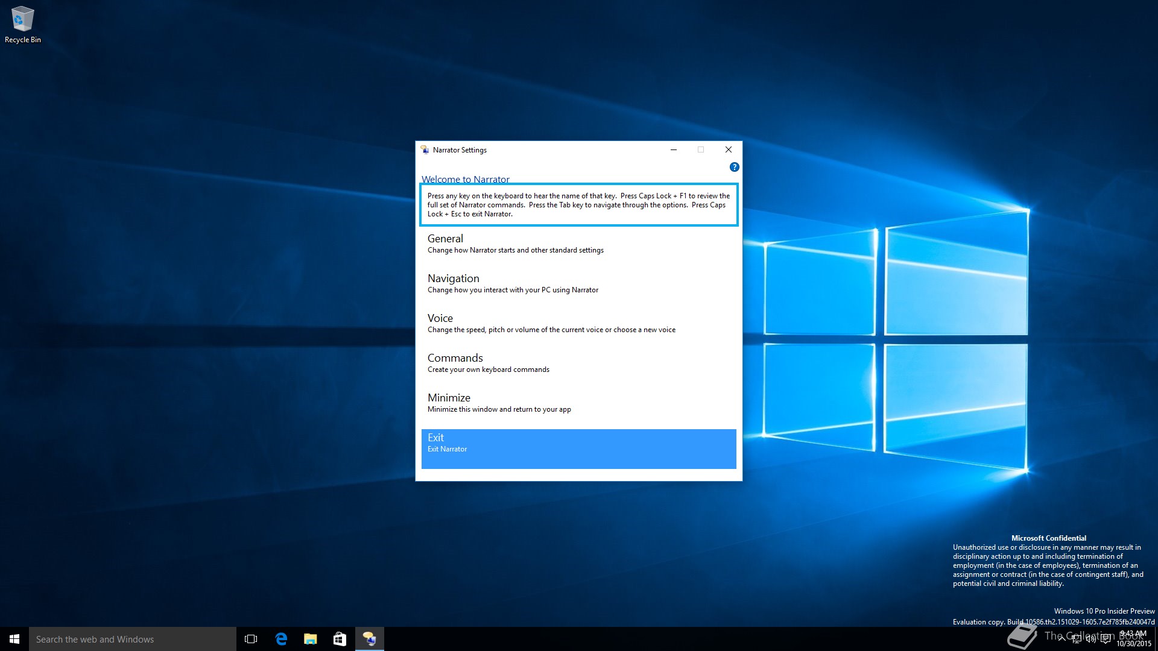Viewport: 1158px width, 651px height.
Task: Click the network status tray icon
Action: click(1077, 639)
